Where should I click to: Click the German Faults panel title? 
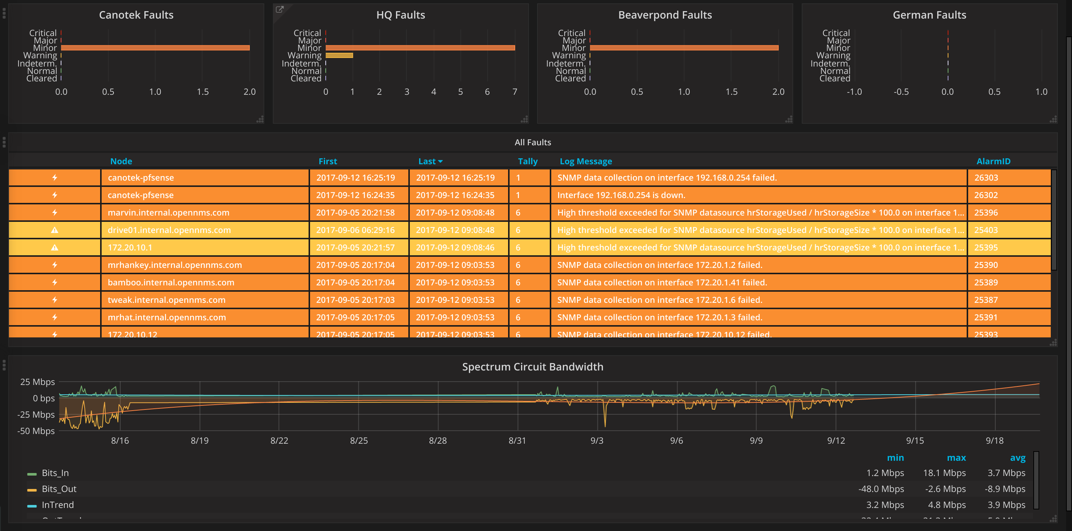click(929, 15)
